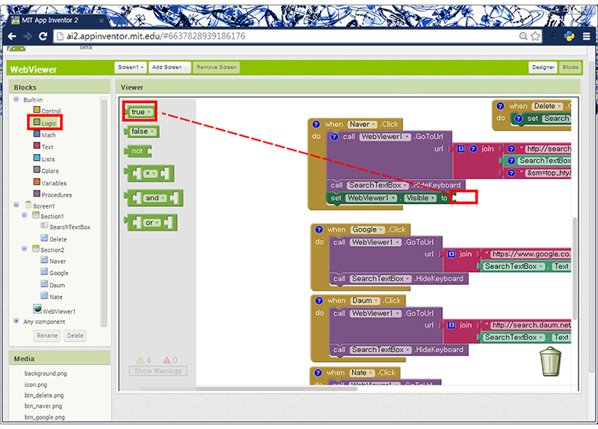Click the Viewer horizontal scrollbar
598x429 pixels.
(x=248, y=389)
